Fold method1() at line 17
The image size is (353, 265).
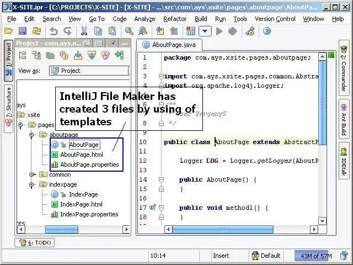pyautogui.click(x=161, y=208)
